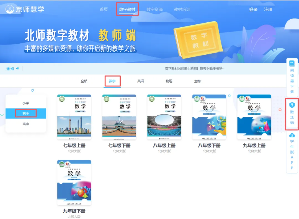The width and height of the screenshot is (299, 219).
Task: Switch to the 生物 subject tab
Action: coord(197,81)
